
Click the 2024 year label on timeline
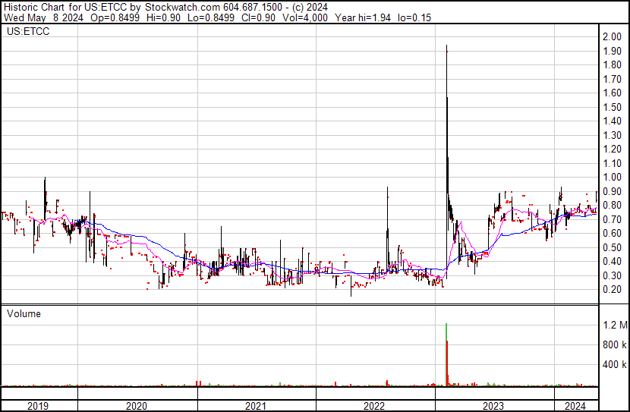[575, 406]
